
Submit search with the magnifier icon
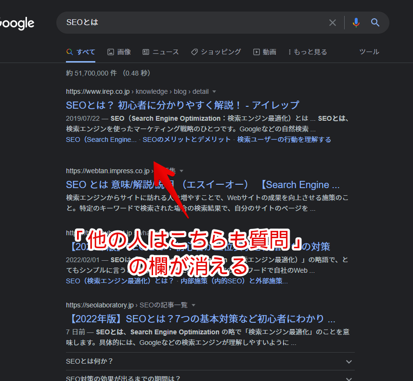click(x=375, y=23)
